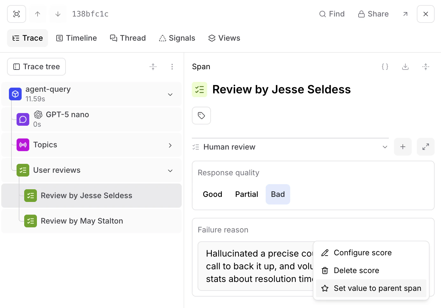
Task: Open trace in new window arrow icon
Action: coord(405,14)
